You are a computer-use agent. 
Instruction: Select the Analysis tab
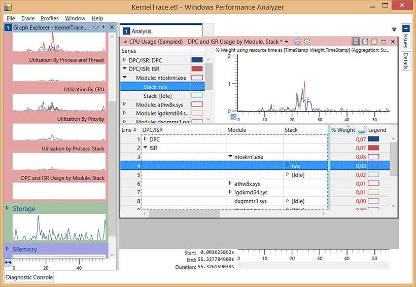(161, 31)
